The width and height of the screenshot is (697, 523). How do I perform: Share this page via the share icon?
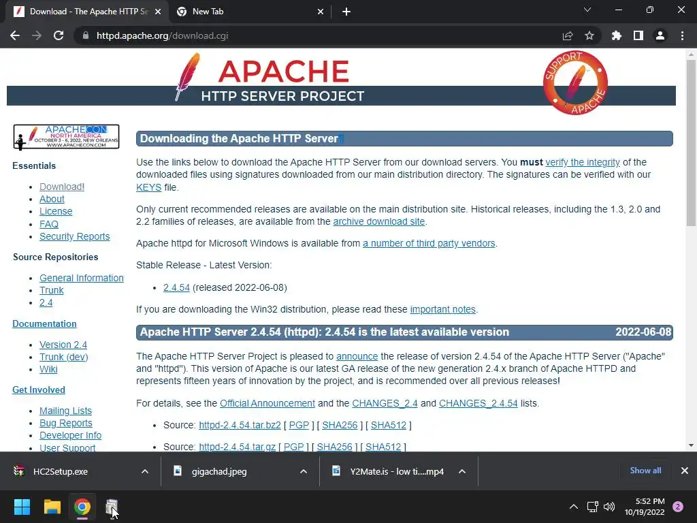(568, 35)
